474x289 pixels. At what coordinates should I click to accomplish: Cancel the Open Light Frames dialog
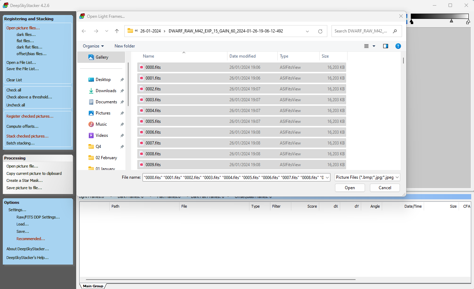coord(385,188)
